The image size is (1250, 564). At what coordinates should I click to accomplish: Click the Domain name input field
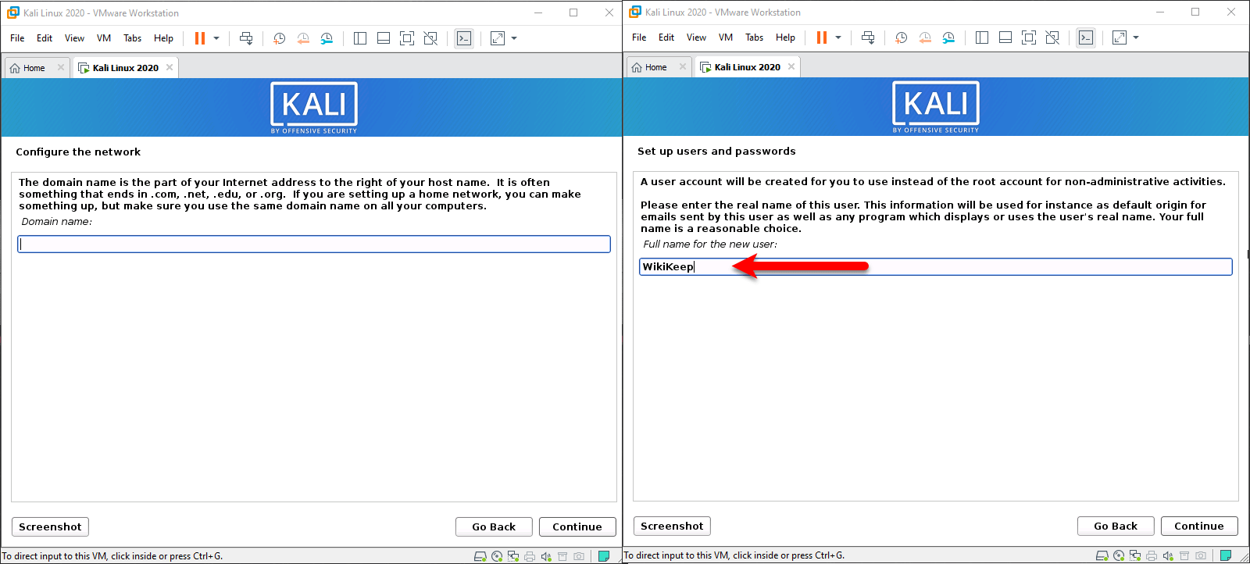314,245
